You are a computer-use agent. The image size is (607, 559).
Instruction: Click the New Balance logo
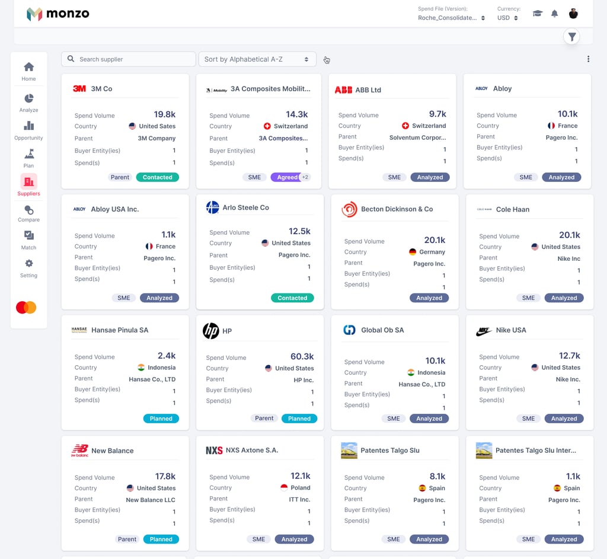(80, 451)
